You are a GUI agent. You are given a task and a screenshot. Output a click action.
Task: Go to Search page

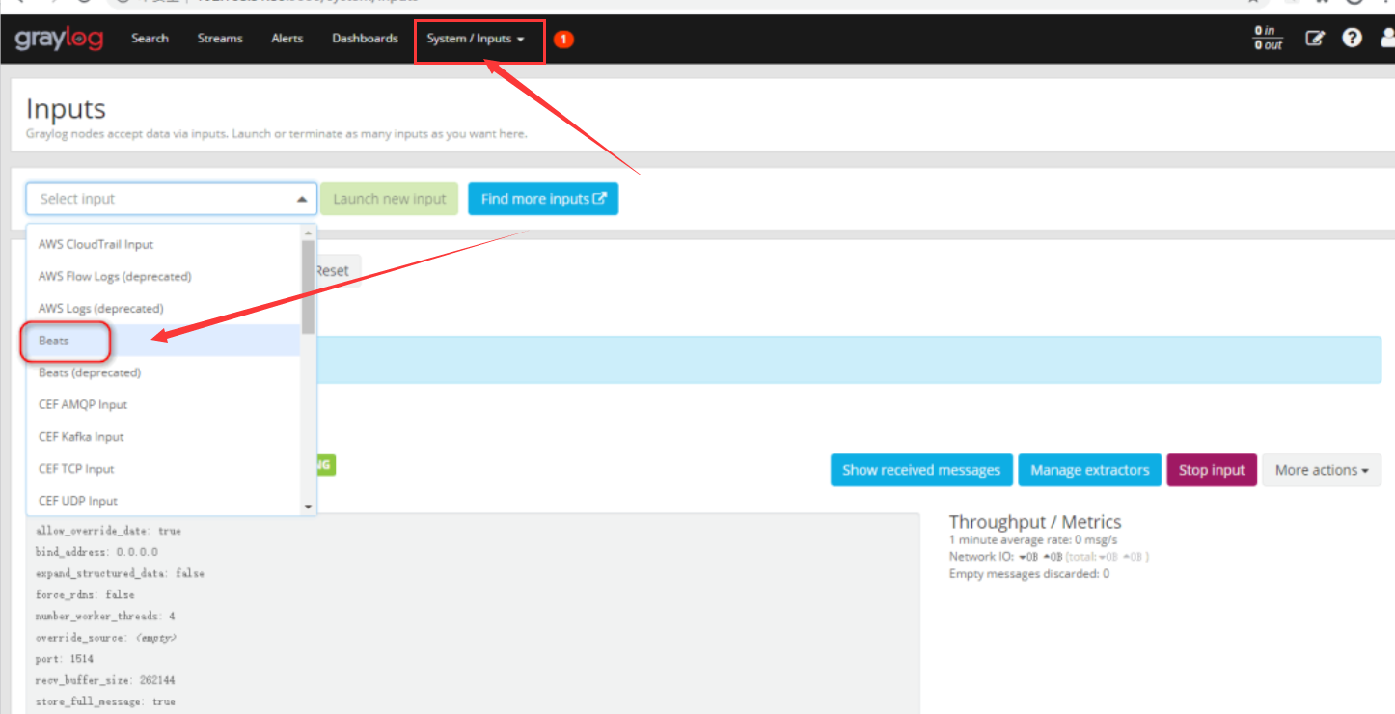tap(150, 39)
